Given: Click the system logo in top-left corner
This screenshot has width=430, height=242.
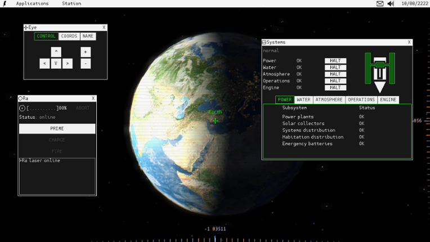Looking at the screenshot, I should [x=5, y=3].
